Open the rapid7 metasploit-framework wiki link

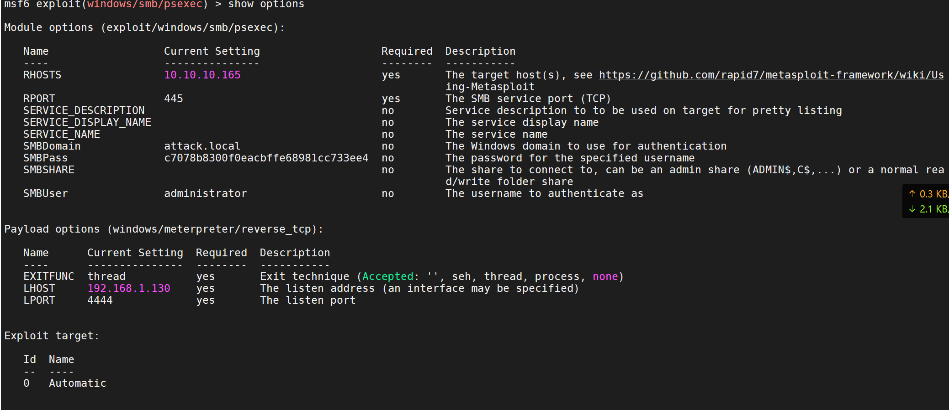pyautogui.click(x=771, y=75)
